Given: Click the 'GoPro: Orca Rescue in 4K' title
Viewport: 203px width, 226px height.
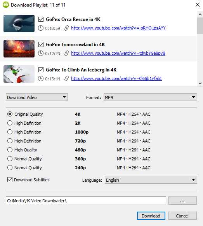Looking at the screenshot, I should tap(73, 19).
